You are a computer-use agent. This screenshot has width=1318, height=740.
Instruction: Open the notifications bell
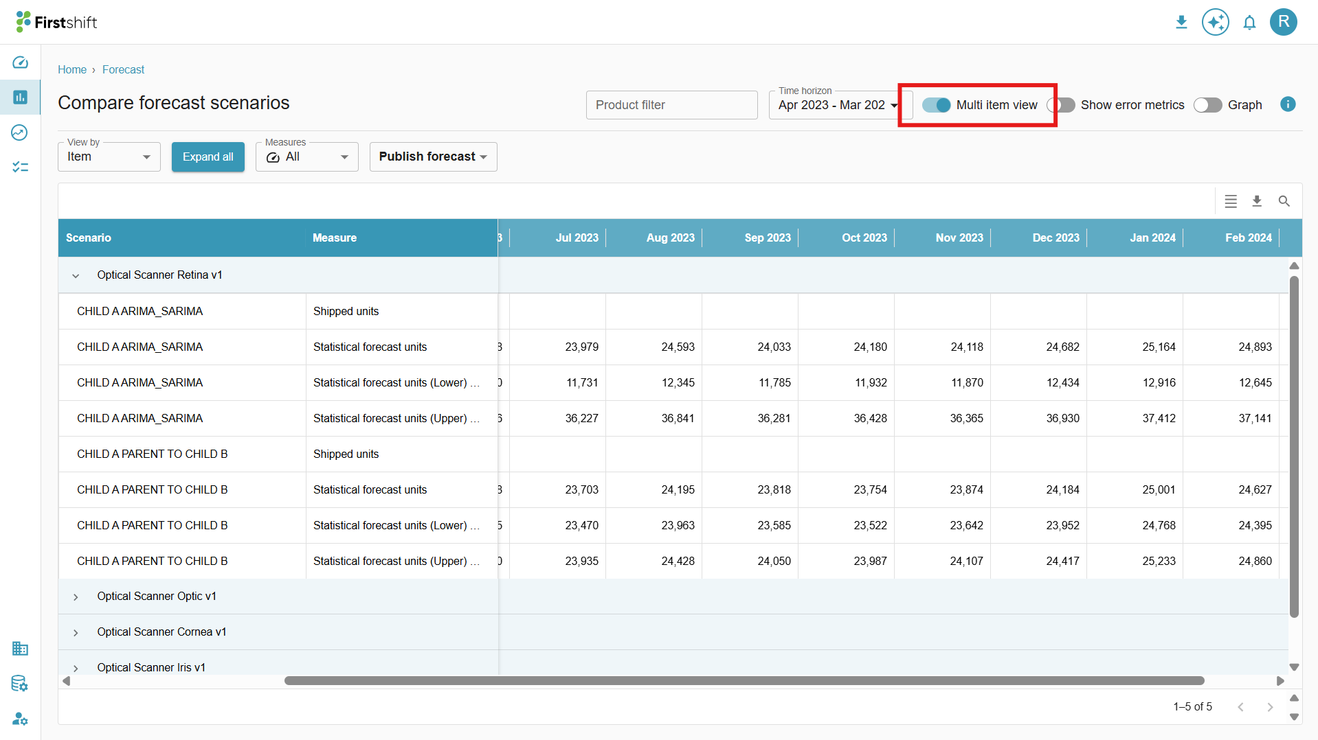[1249, 23]
